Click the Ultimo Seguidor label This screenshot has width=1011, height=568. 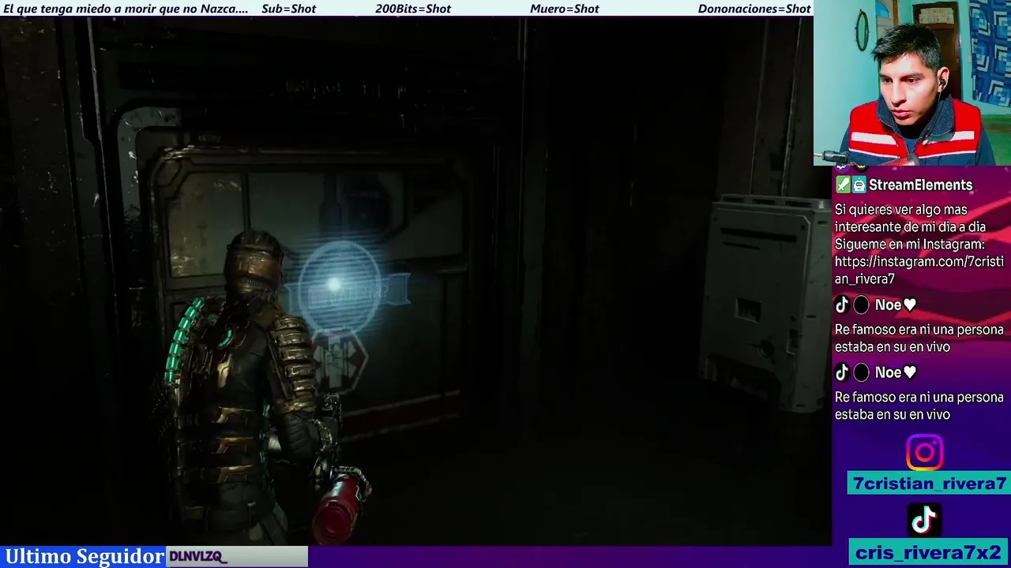click(84, 556)
